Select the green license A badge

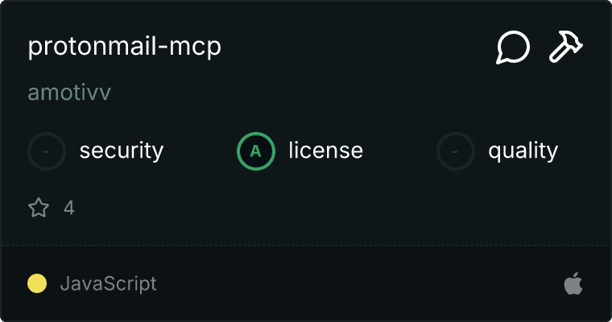[256, 151]
